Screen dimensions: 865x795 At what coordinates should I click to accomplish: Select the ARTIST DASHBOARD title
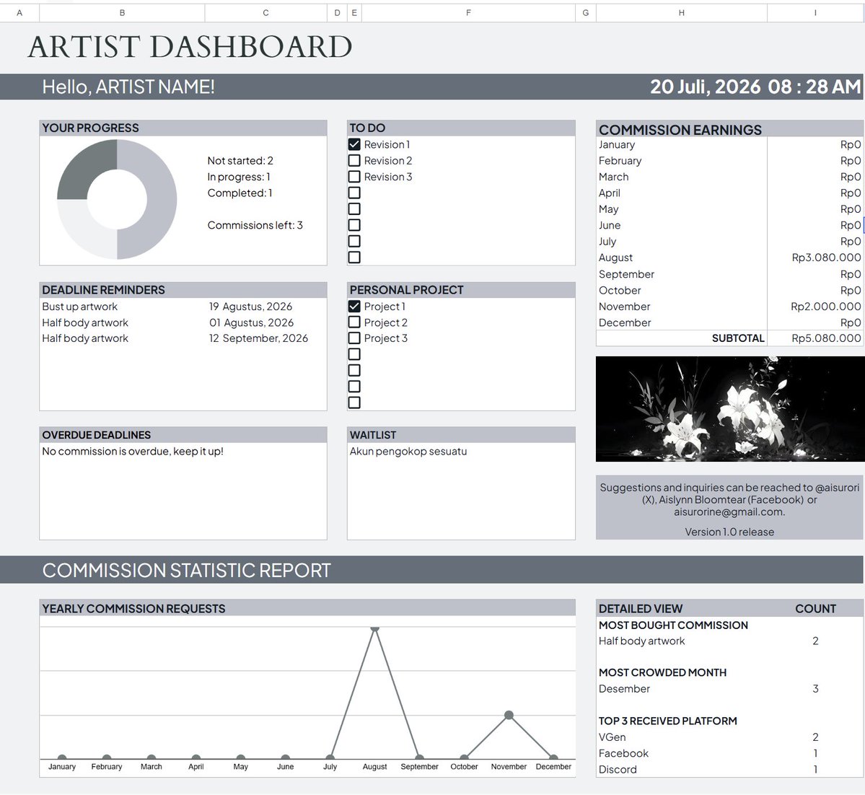[x=190, y=47]
